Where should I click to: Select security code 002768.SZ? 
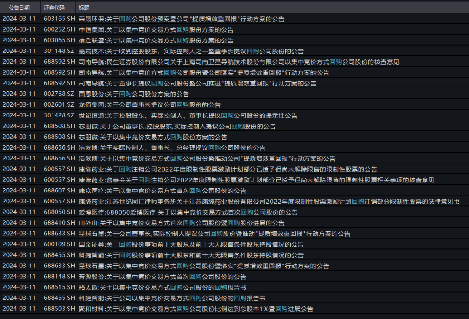pyautogui.click(x=59, y=94)
